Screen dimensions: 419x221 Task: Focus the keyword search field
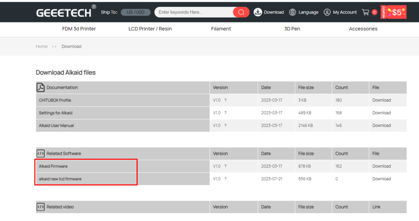(x=194, y=12)
